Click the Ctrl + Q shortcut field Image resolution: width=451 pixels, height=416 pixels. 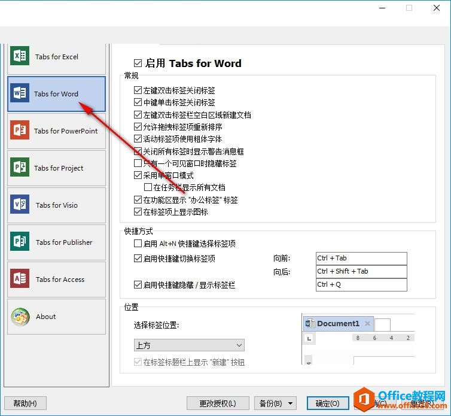(x=361, y=285)
